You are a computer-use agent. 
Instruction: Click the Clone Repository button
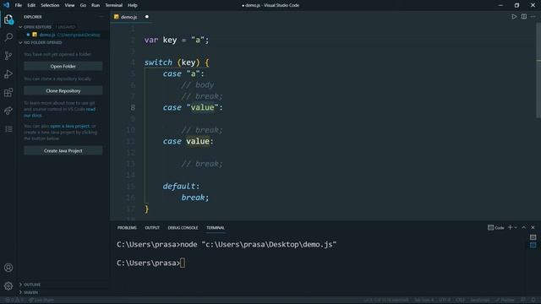[x=63, y=91]
